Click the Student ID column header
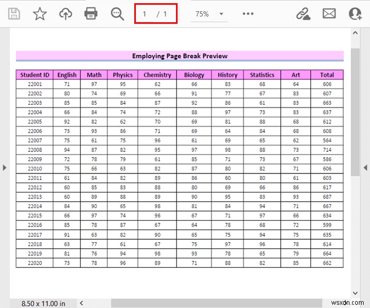This screenshot has height=308, width=370. (35, 75)
